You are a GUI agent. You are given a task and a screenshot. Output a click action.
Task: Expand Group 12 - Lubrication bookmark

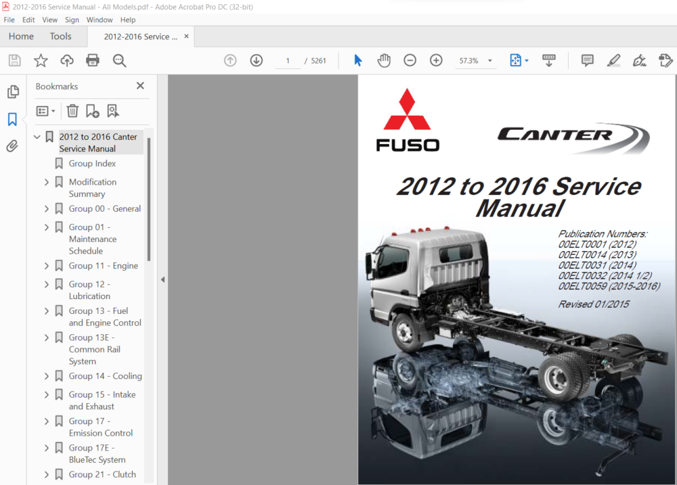(47, 284)
